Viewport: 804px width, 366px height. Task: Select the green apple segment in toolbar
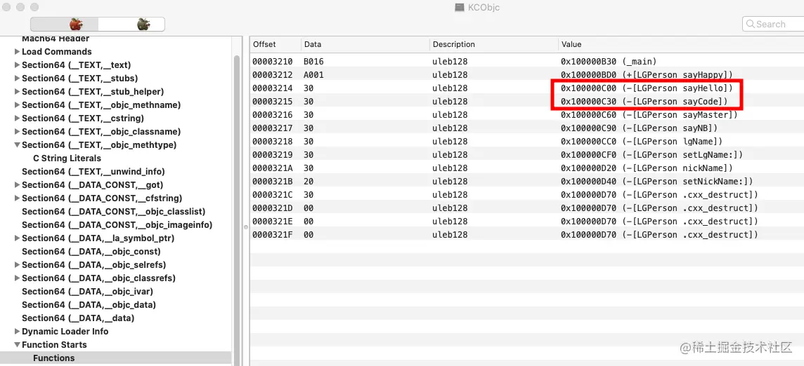click(131, 24)
